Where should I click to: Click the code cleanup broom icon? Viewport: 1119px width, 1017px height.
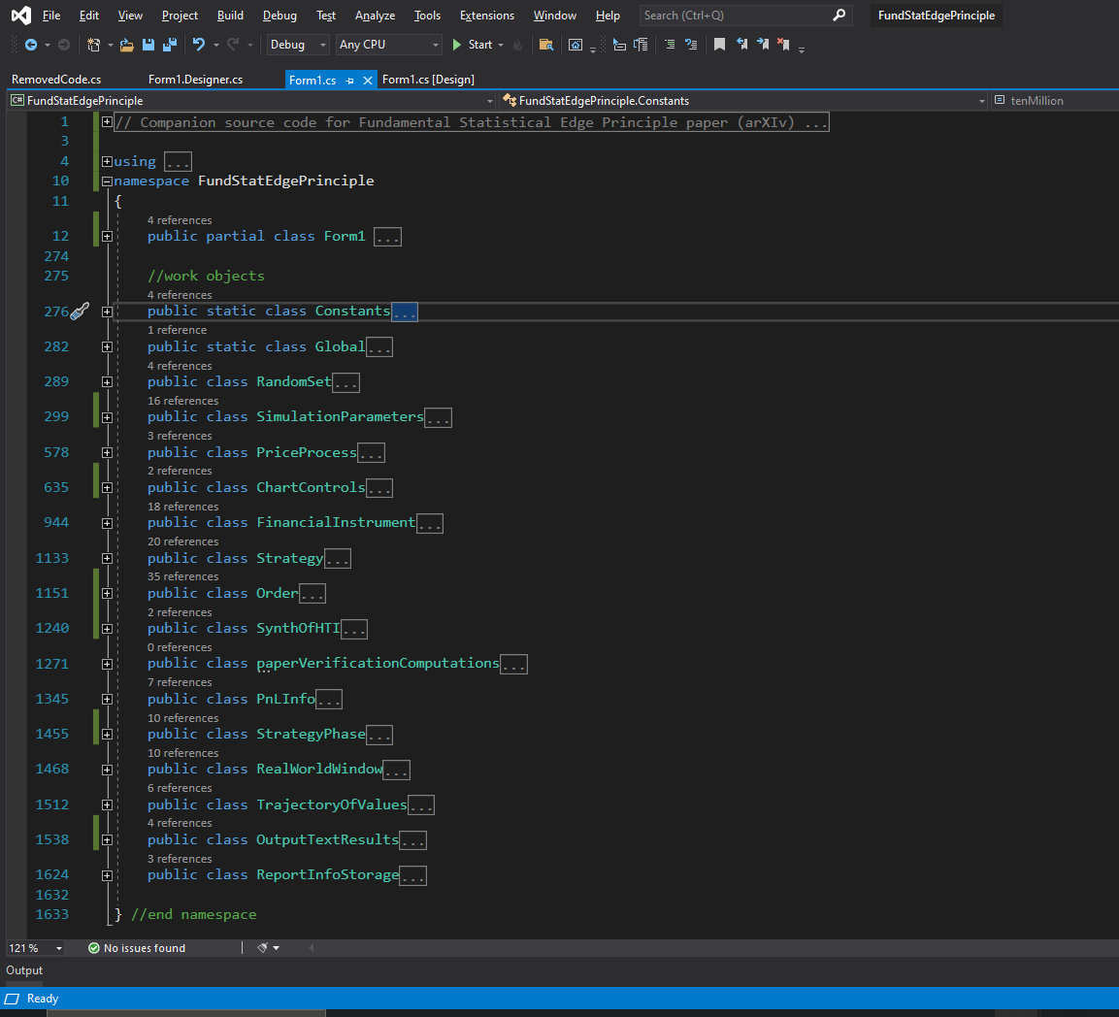coord(263,948)
